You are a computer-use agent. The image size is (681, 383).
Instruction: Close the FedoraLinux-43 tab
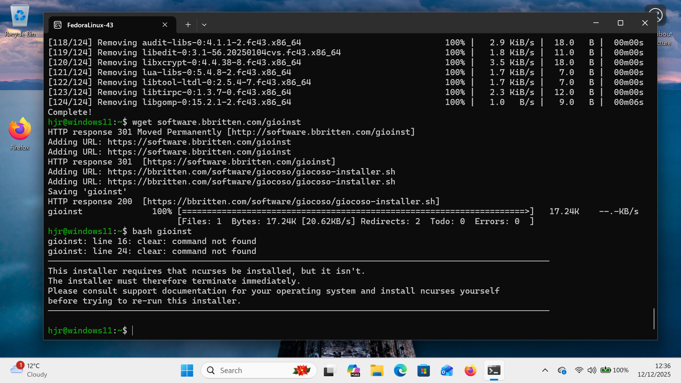(165, 25)
